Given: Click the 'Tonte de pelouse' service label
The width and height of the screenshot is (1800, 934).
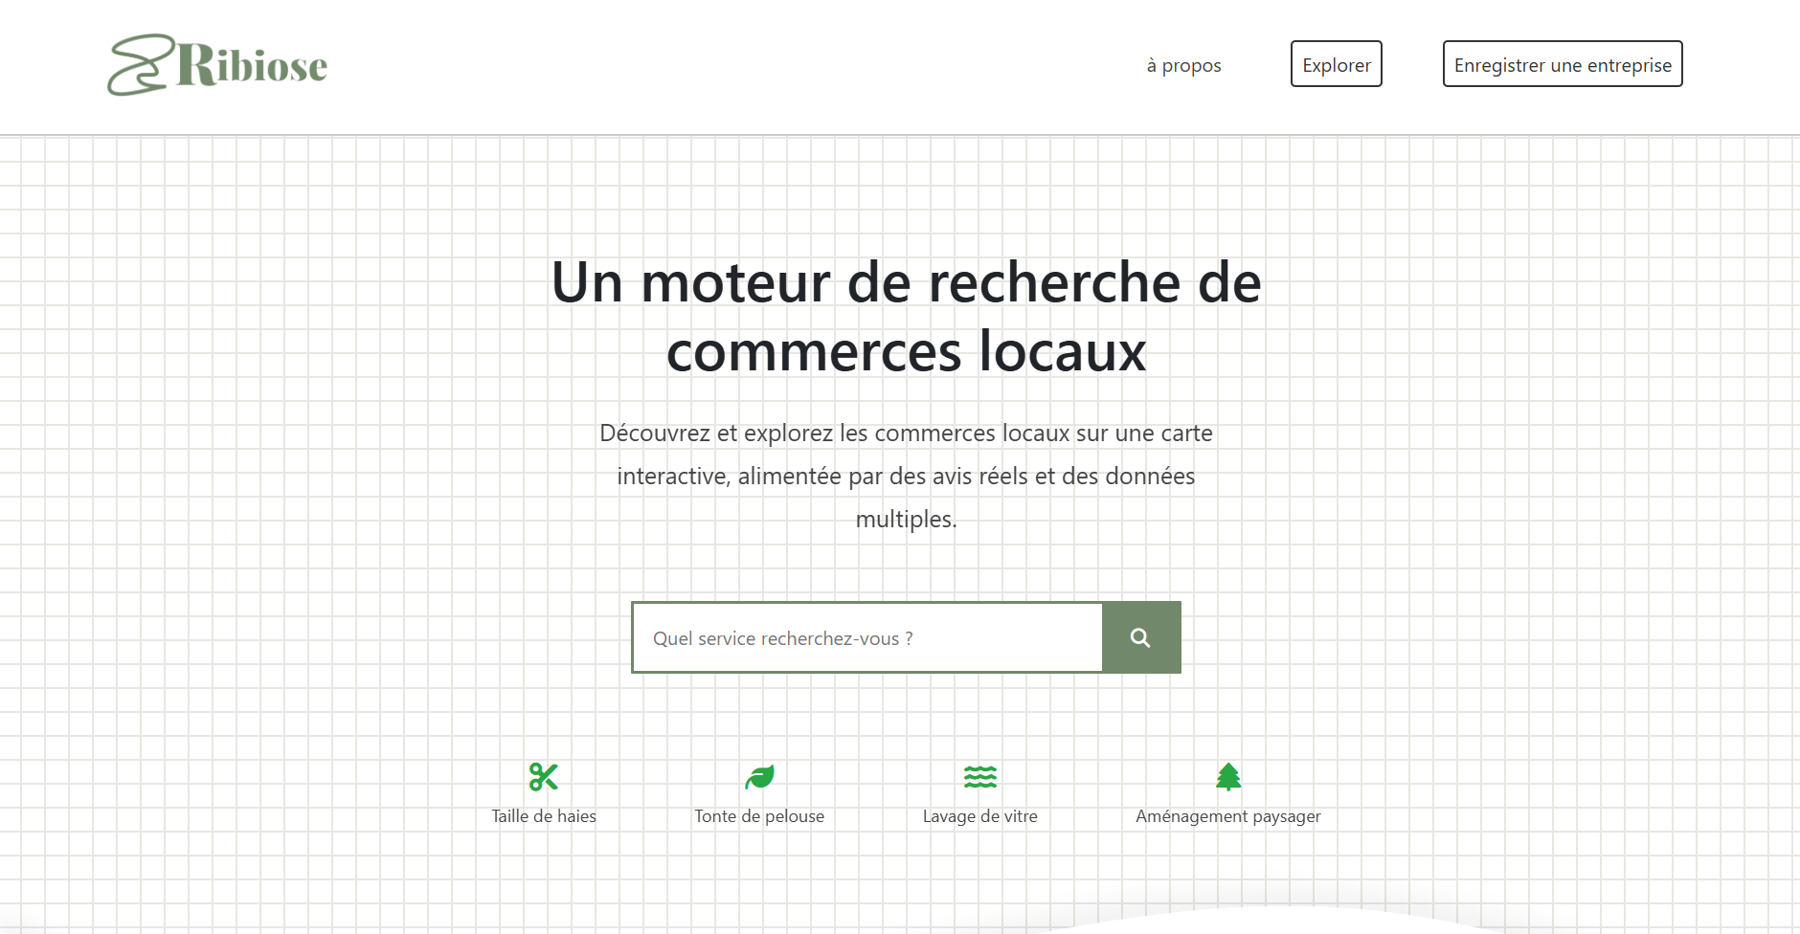Looking at the screenshot, I should (x=759, y=816).
